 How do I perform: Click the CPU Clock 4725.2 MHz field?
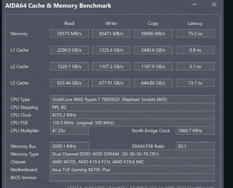(x=132, y=115)
